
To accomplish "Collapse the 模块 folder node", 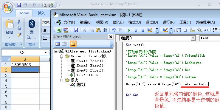I will pos(61,80).
